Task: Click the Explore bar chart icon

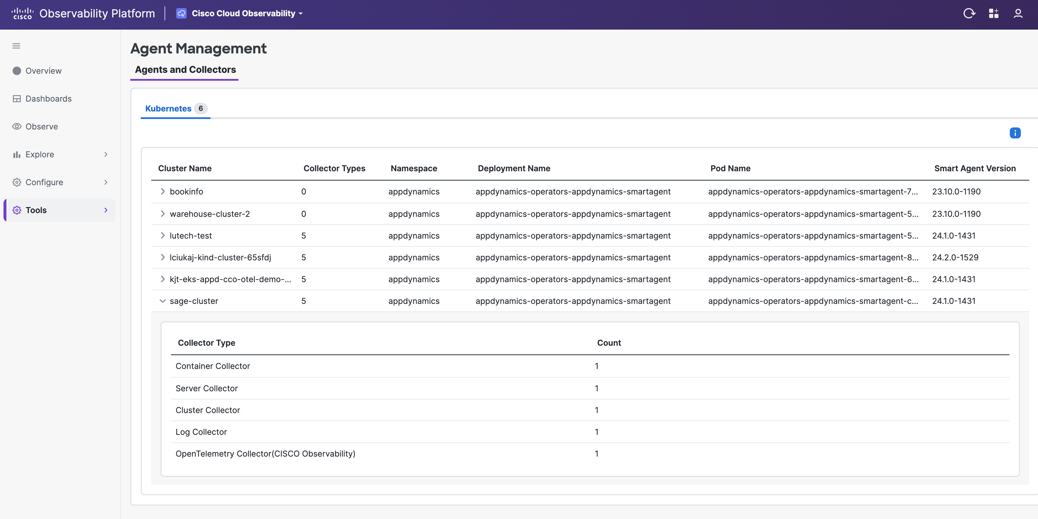Action: 17,154
